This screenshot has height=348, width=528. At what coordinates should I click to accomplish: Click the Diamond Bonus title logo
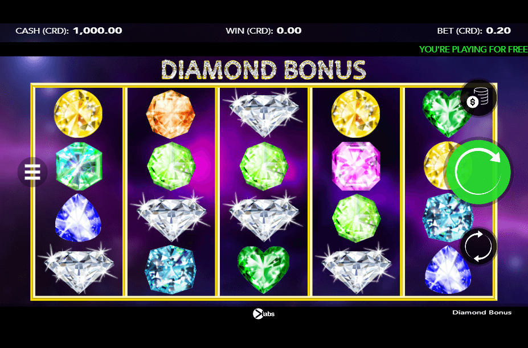(x=264, y=70)
